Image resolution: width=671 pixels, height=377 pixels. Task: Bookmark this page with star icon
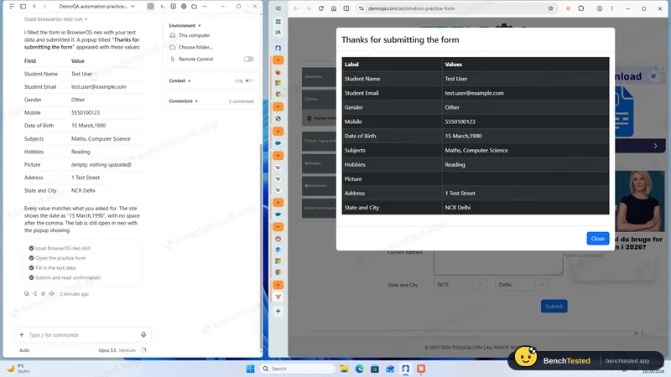551,8
